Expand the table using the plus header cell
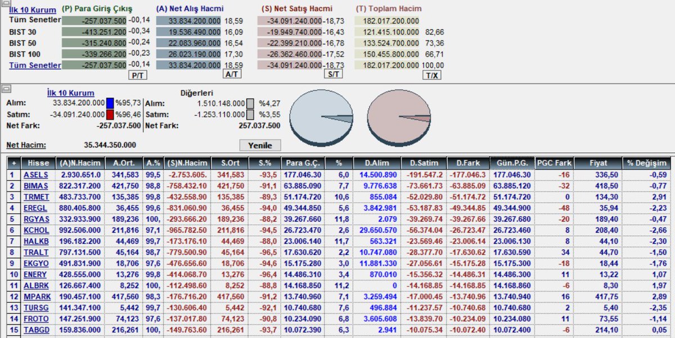The height and width of the screenshot is (338, 675). coord(13,163)
